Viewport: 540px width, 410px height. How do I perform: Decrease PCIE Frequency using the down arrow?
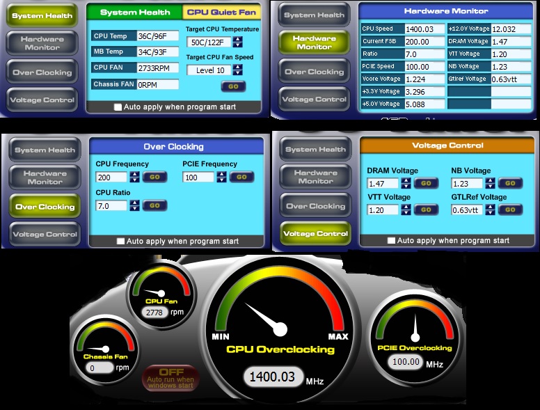tap(222, 180)
